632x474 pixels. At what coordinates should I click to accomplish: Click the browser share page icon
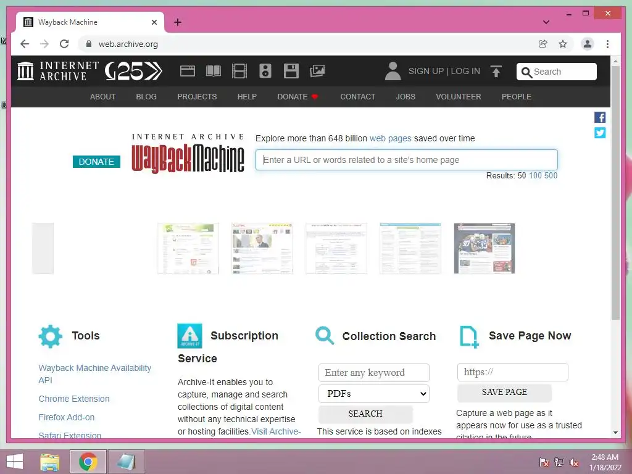543,44
